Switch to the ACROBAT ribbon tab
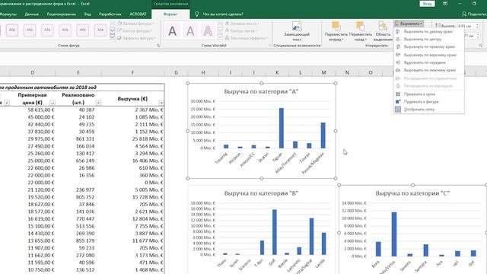The height and width of the screenshot is (274, 487). (138, 14)
